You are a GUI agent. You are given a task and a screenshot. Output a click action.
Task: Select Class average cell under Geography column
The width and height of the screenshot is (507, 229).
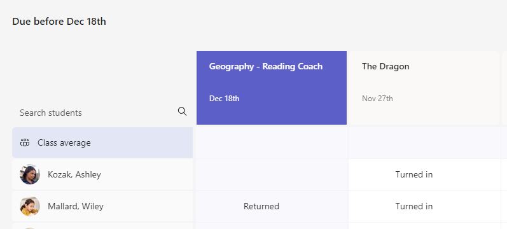click(x=272, y=142)
